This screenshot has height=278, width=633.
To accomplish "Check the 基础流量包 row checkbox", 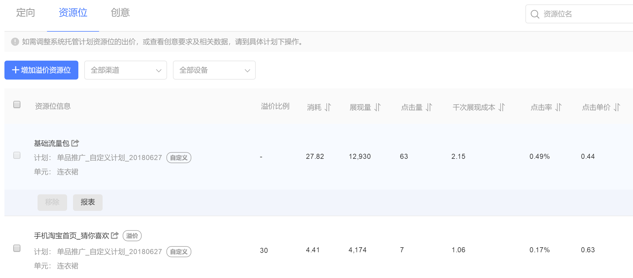I will coord(17,155).
